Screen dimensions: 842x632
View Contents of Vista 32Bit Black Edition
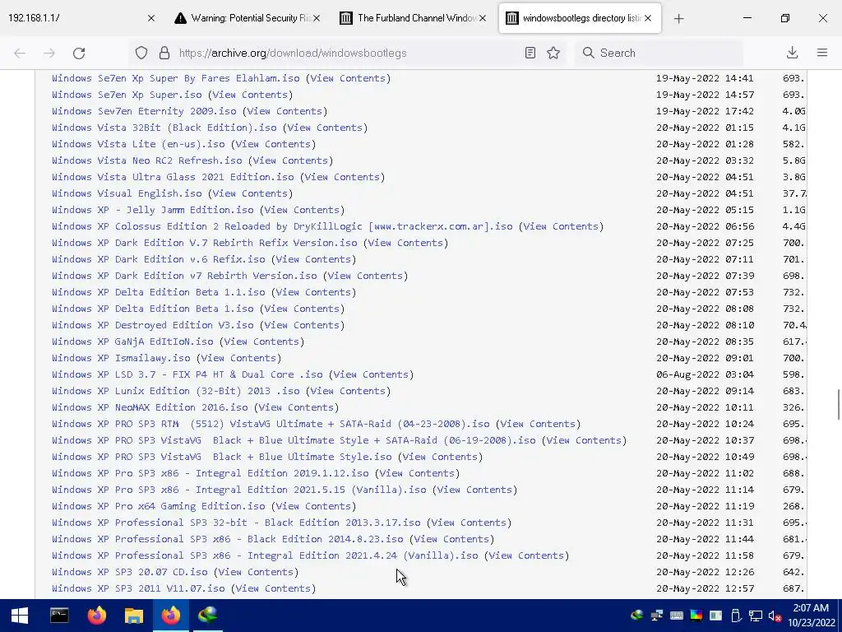[325, 128]
